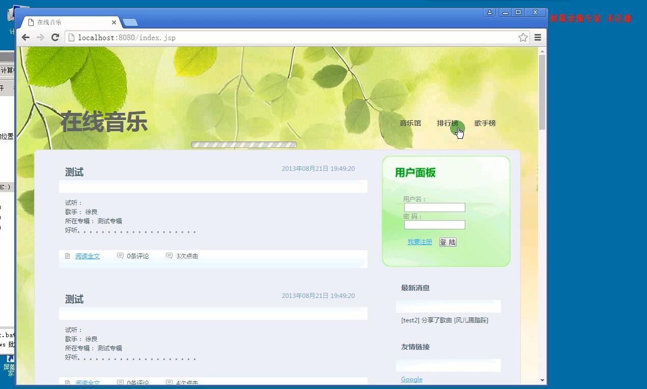647x389 pixels.
Task: Open 音乐馆 navigation item
Action: pos(410,123)
